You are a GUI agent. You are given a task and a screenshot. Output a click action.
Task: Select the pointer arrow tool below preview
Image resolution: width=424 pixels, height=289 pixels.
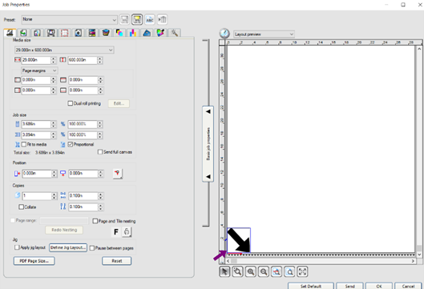(224, 271)
